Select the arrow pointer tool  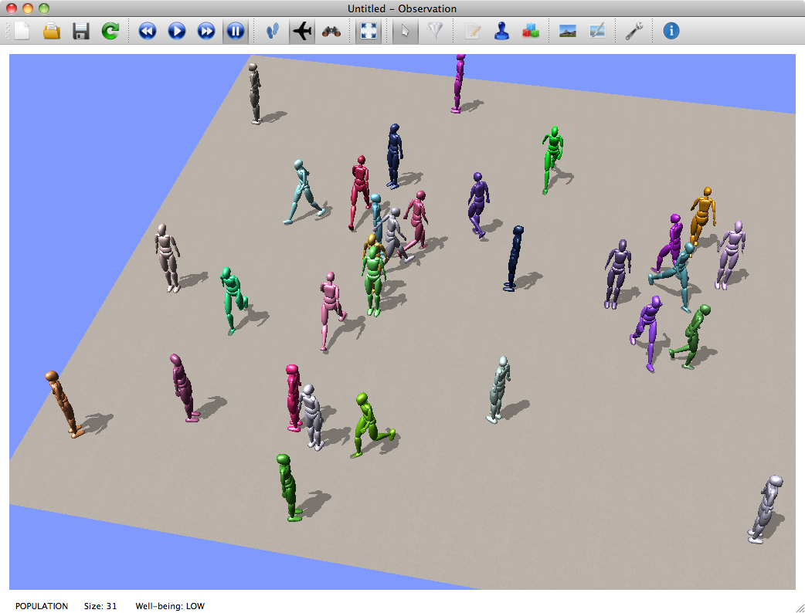tap(406, 31)
